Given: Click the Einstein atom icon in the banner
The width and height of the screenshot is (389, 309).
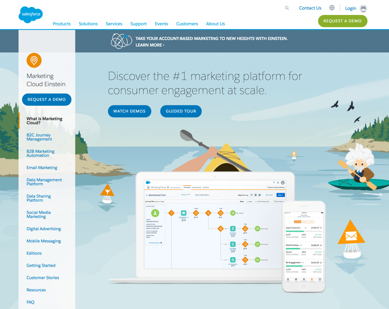Looking at the screenshot, I should tap(122, 41).
